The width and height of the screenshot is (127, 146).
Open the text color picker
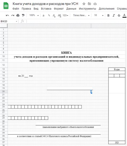(124, 15)
